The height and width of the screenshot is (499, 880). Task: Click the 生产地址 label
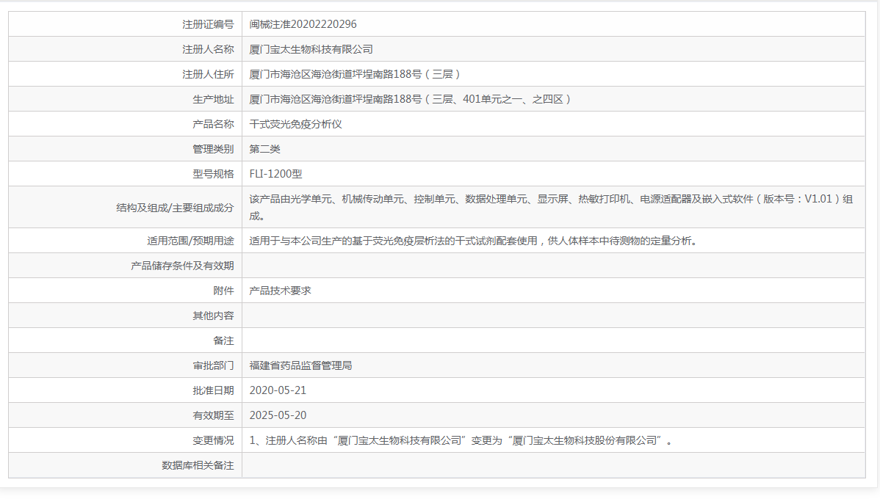pyautogui.click(x=213, y=99)
